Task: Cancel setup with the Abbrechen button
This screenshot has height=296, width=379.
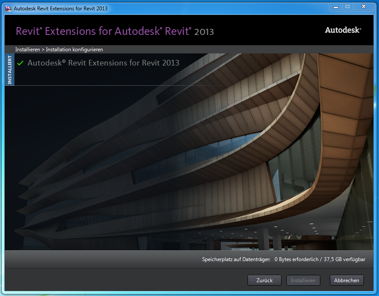Action: pos(346,280)
